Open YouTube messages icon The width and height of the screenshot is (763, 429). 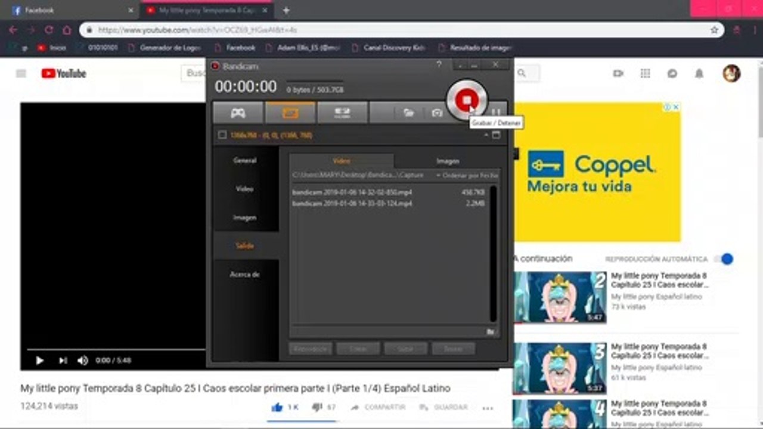coord(672,73)
